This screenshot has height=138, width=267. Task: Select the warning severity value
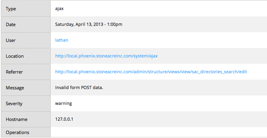(x=63, y=104)
